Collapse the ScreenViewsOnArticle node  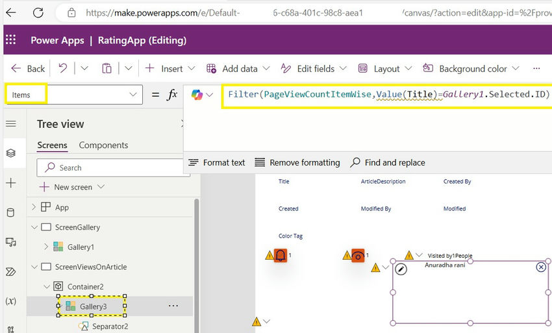point(34,267)
